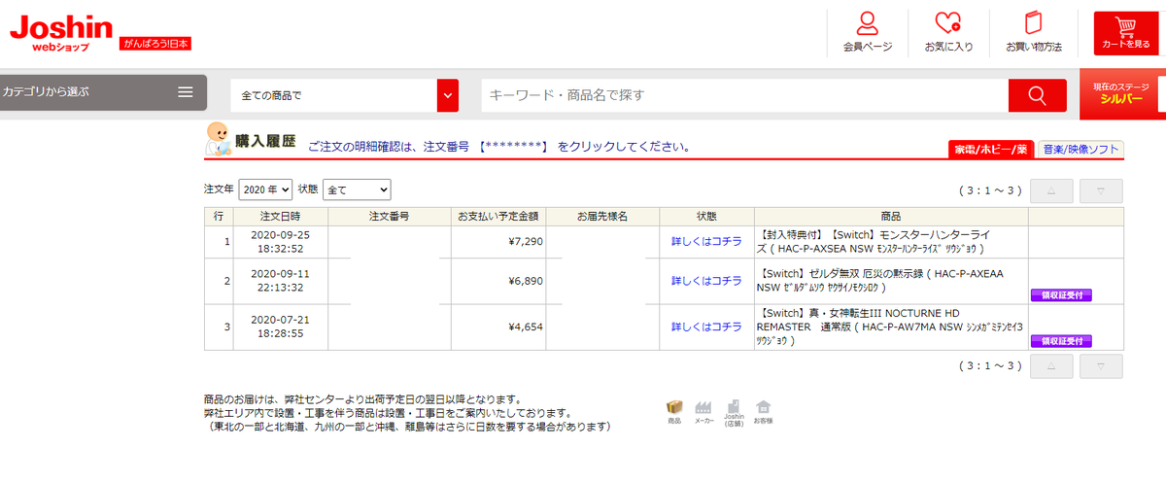Click order date 2020-09-11 22:13:32
Image resolution: width=1166 pixels, height=482 pixels.
[x=280, y=281]
